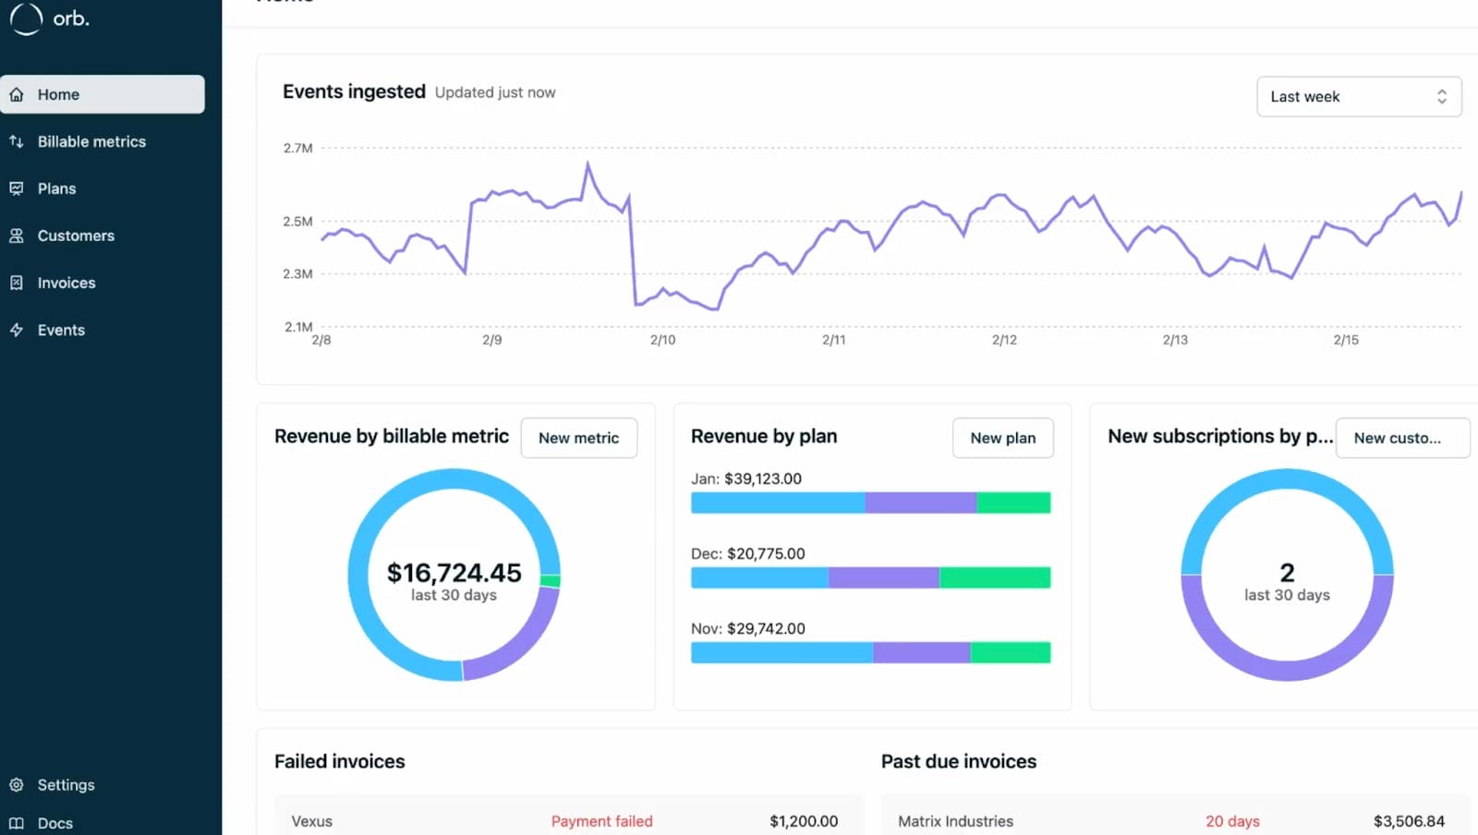This screenshot has width=1478, height=835.
Task: Open Settings using the gear icon
Action: point(17,784)
